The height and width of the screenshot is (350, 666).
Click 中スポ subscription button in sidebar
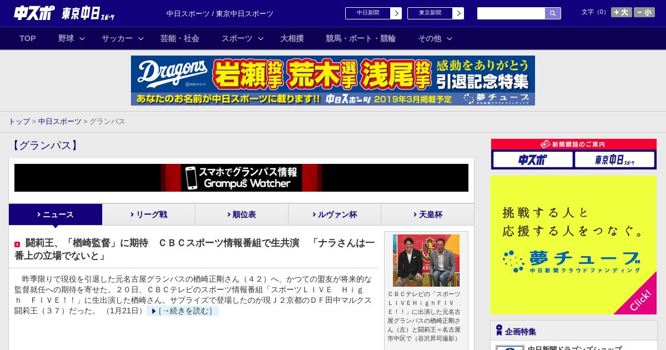[x=533, y=160]
